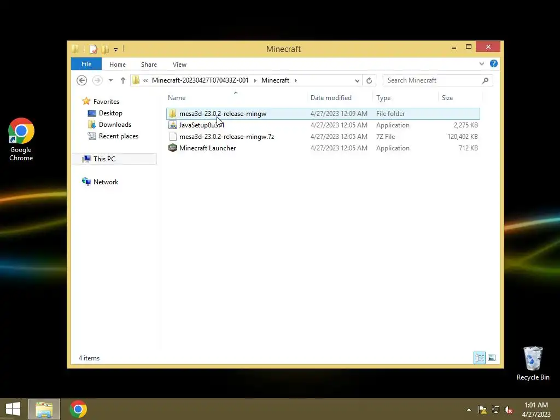Select the Google Chrome desktop shortcut
The height and width of the screenshot is (420, 560).
pyautogui.click(x=21, y=139)
